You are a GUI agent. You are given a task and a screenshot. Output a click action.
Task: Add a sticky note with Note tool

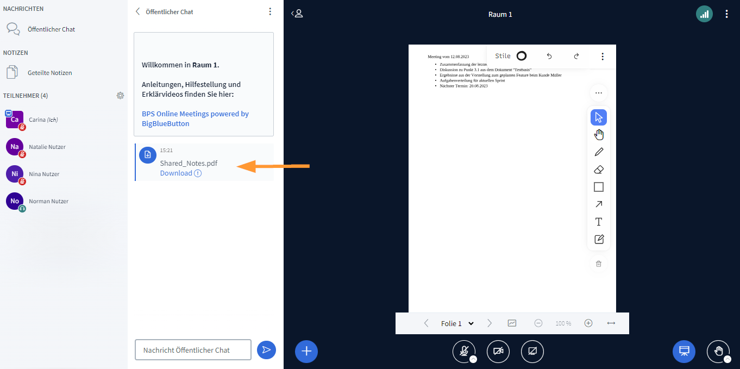(599, 239)
